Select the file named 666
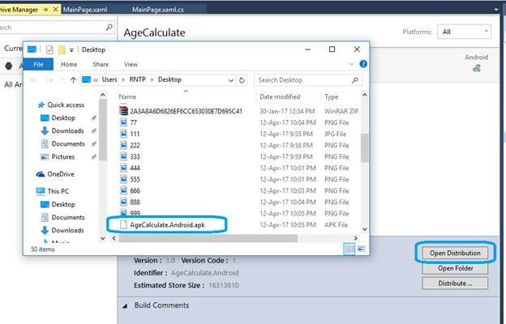The width and height of the screenshot is (506, 324). pyautogui.click(x=130, y=191)
